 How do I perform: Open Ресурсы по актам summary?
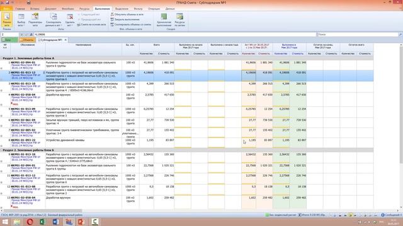179,20
